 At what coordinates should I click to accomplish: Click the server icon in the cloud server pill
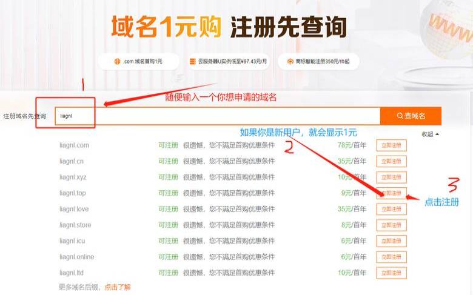(192, 61)
